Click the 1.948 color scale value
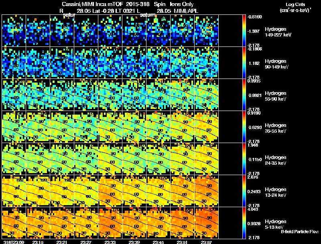 pyautogui.click(x=253, y=145)
